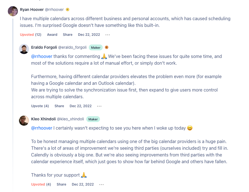This screenshot has height=192, width=249.
Task: Remove upvote from Kleo Xhindoli's reply
Action: (x=41, y=184)
